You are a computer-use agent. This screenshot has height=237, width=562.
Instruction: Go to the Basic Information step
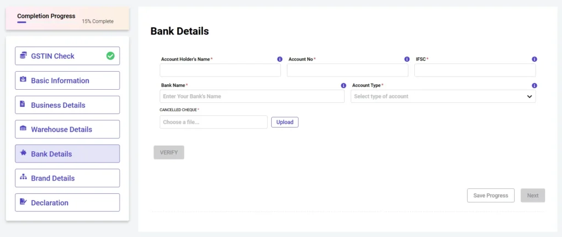[68, 80]
